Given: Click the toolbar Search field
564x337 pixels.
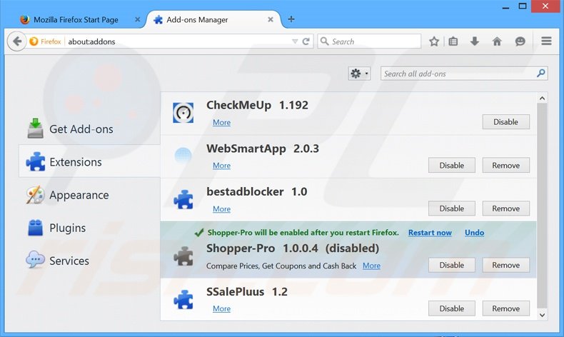Looking at the screenshot, I should [369, 41].
